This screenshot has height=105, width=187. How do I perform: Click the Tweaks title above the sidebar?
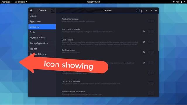point(42,10)
